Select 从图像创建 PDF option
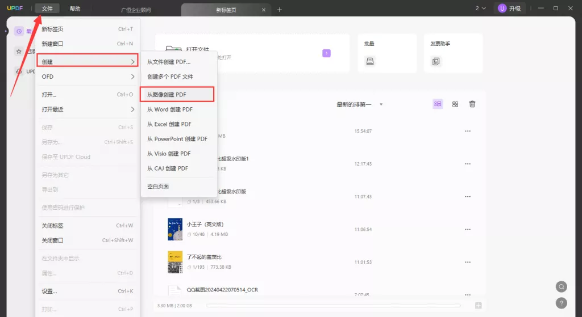The width and height of the screenshot is (582, 317). pyautogui.click(x=177, y=95)
